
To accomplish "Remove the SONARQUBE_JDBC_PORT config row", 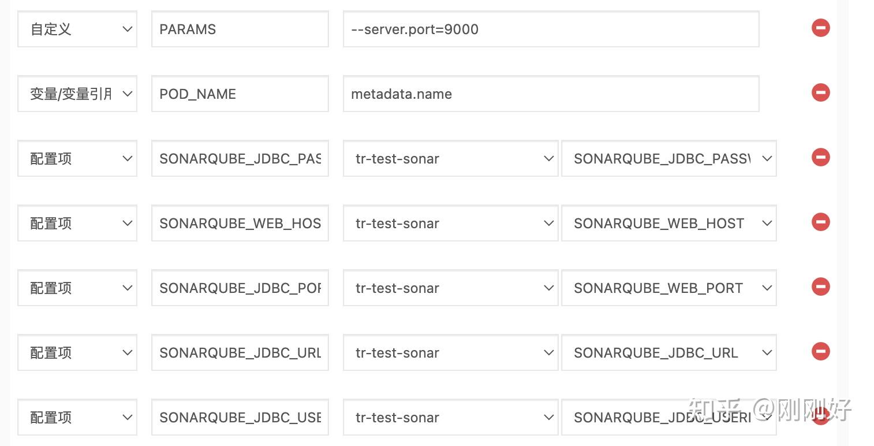I will click(820, 287).
